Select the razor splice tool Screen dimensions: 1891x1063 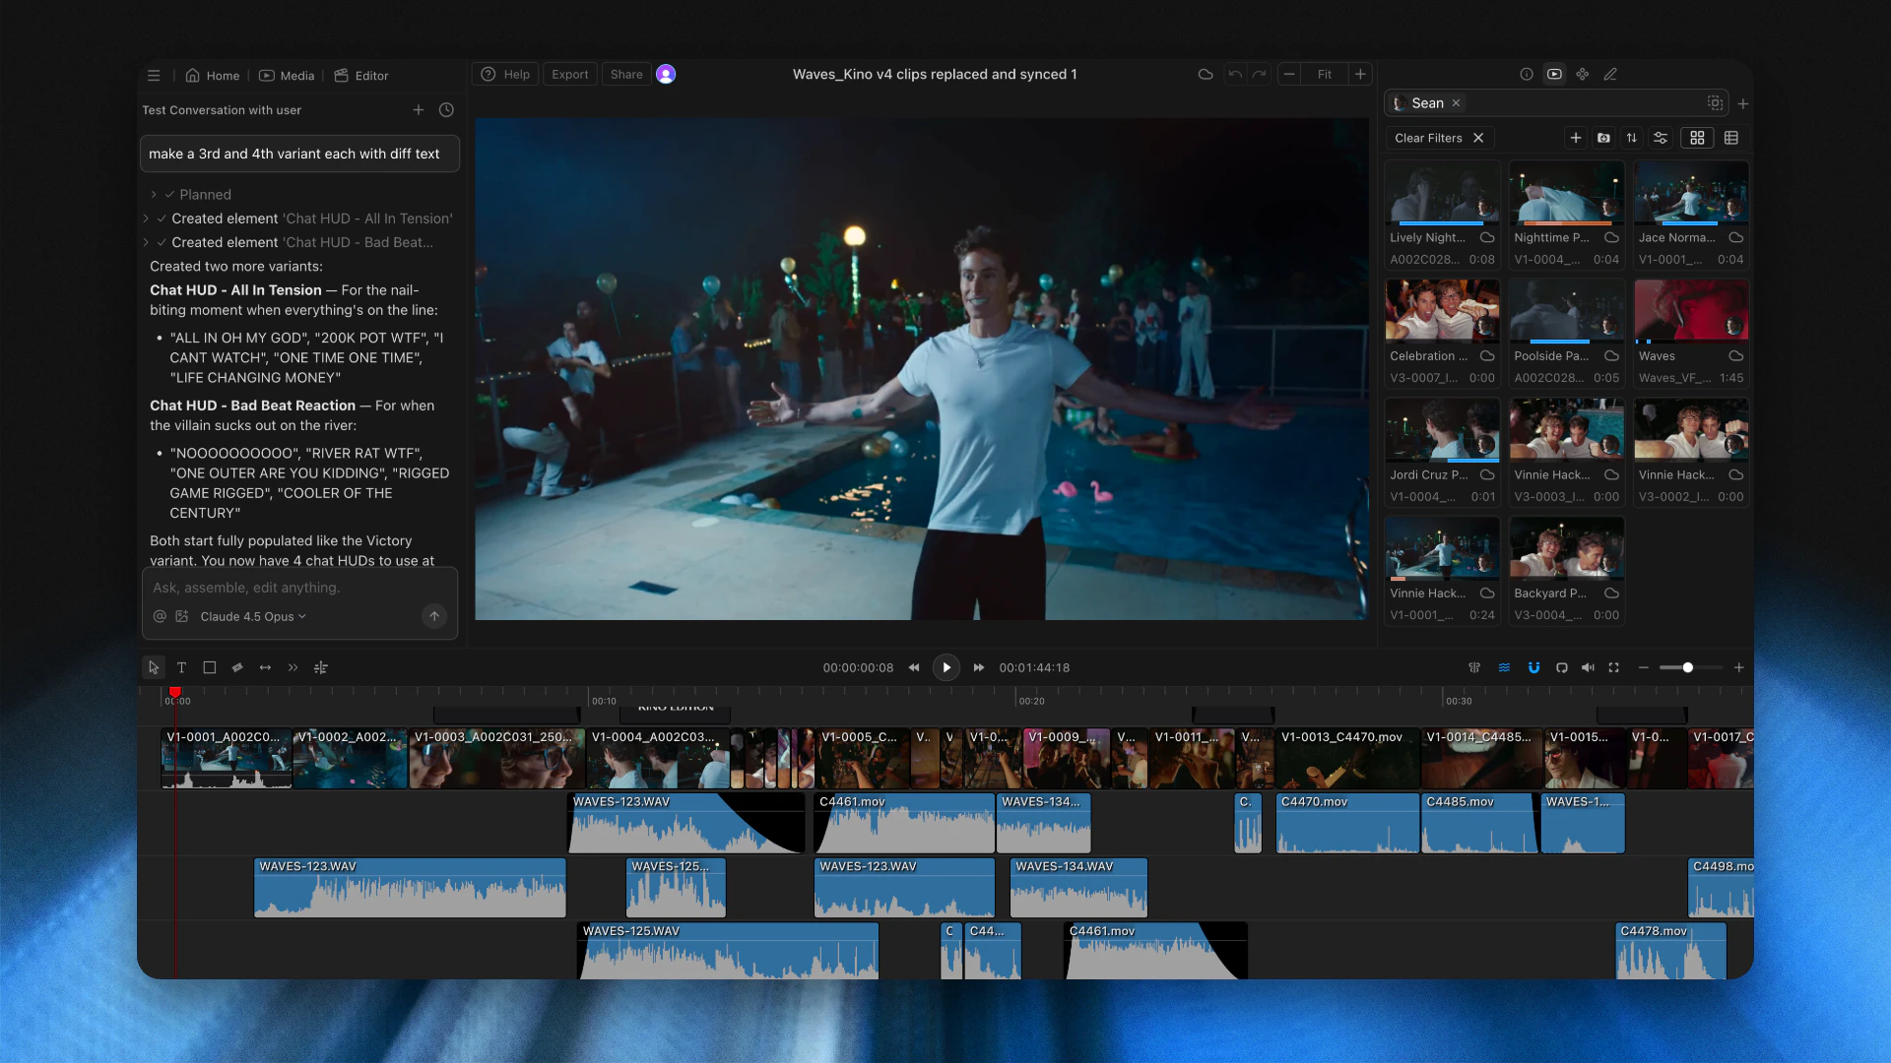point(236,667)
